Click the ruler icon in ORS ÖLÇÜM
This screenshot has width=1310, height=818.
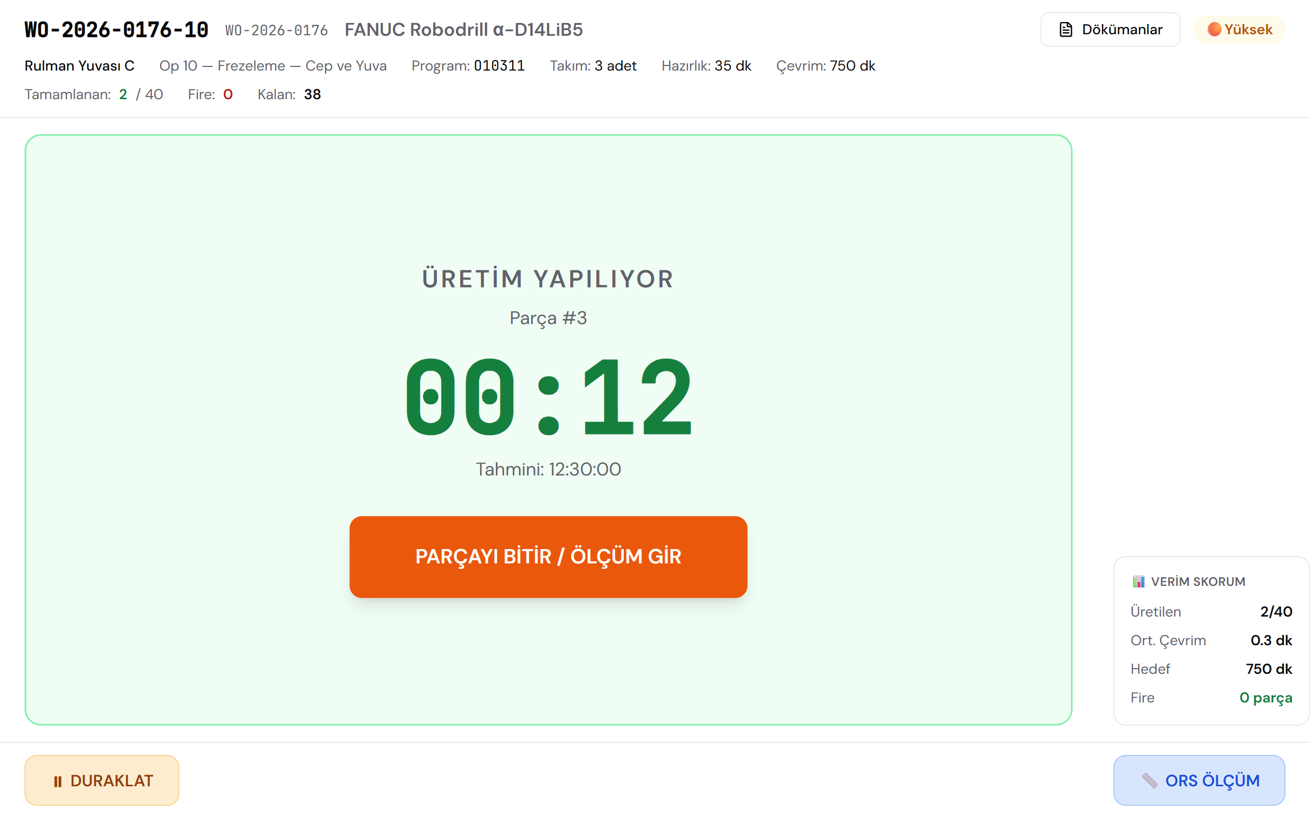pyautogui.click(x=1149, y=781)
